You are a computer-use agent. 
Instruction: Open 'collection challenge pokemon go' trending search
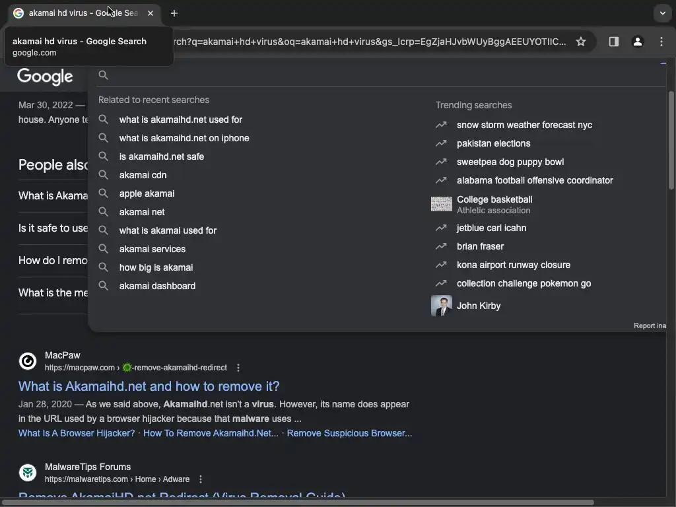[524, 284]
